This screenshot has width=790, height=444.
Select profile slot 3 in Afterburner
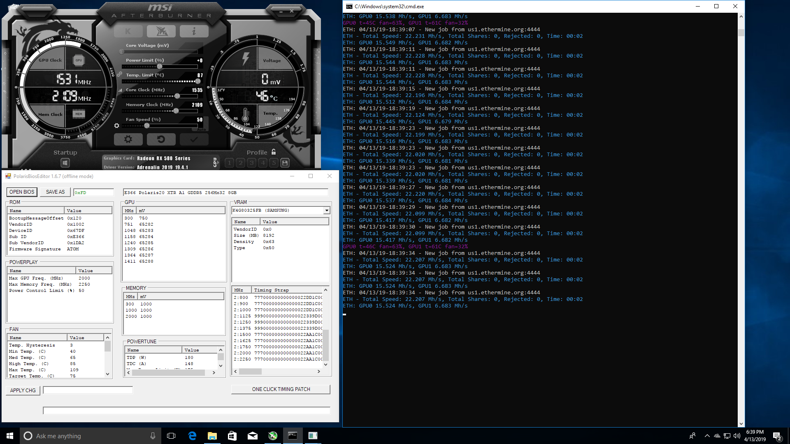[252, 163]
